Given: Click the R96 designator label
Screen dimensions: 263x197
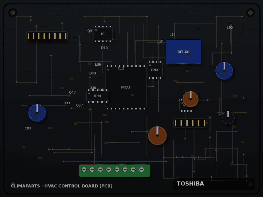Looking at the screenshot, I should click(x=100, y=90).
